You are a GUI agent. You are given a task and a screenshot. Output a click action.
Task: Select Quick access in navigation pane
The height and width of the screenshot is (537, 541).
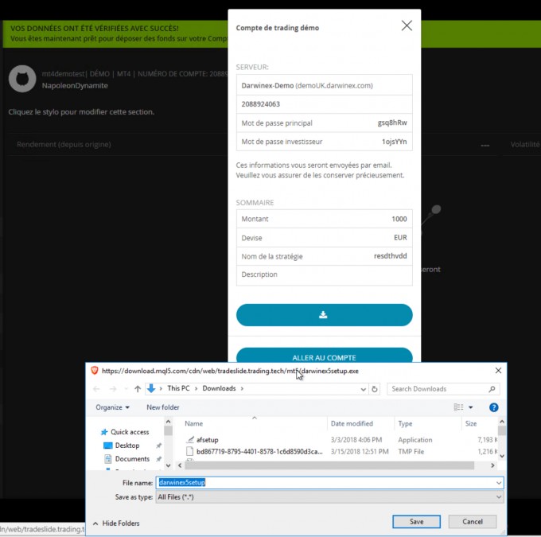(130, 432)
